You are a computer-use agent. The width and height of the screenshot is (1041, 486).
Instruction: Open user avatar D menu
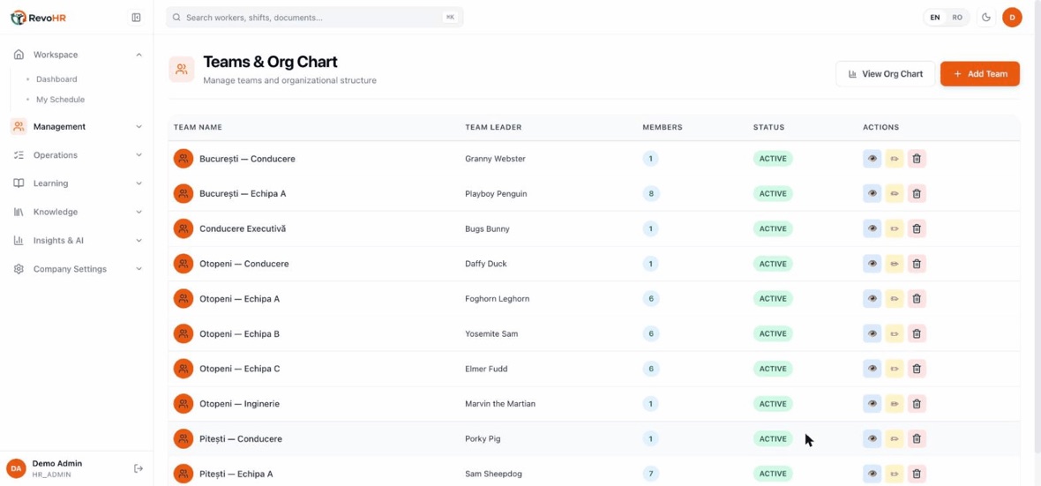coord(1012,18)
